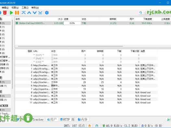The width and height of the screenshot is (171, 128).
Task: Move torrent up one in queue
Action: click(x=29, y=13)
